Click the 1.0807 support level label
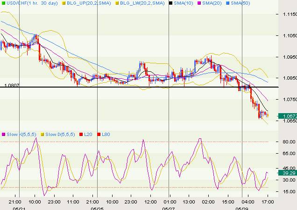The width and height of the screenshot is (297, 210). [x=12, y=86]
